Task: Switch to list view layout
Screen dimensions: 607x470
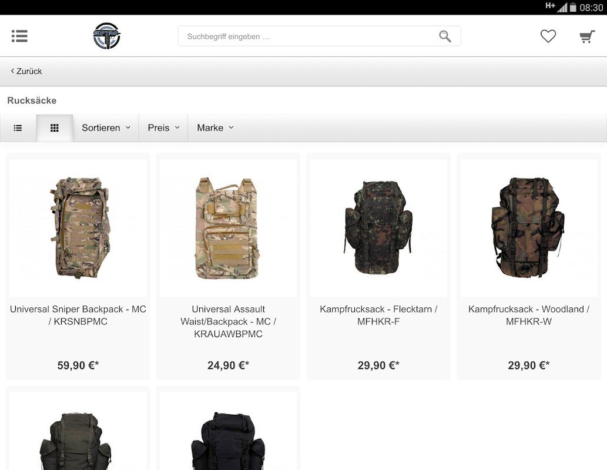Action: 18,127
